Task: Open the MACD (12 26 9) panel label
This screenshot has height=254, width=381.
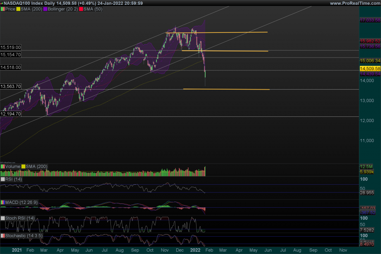Action: [21, 202]
